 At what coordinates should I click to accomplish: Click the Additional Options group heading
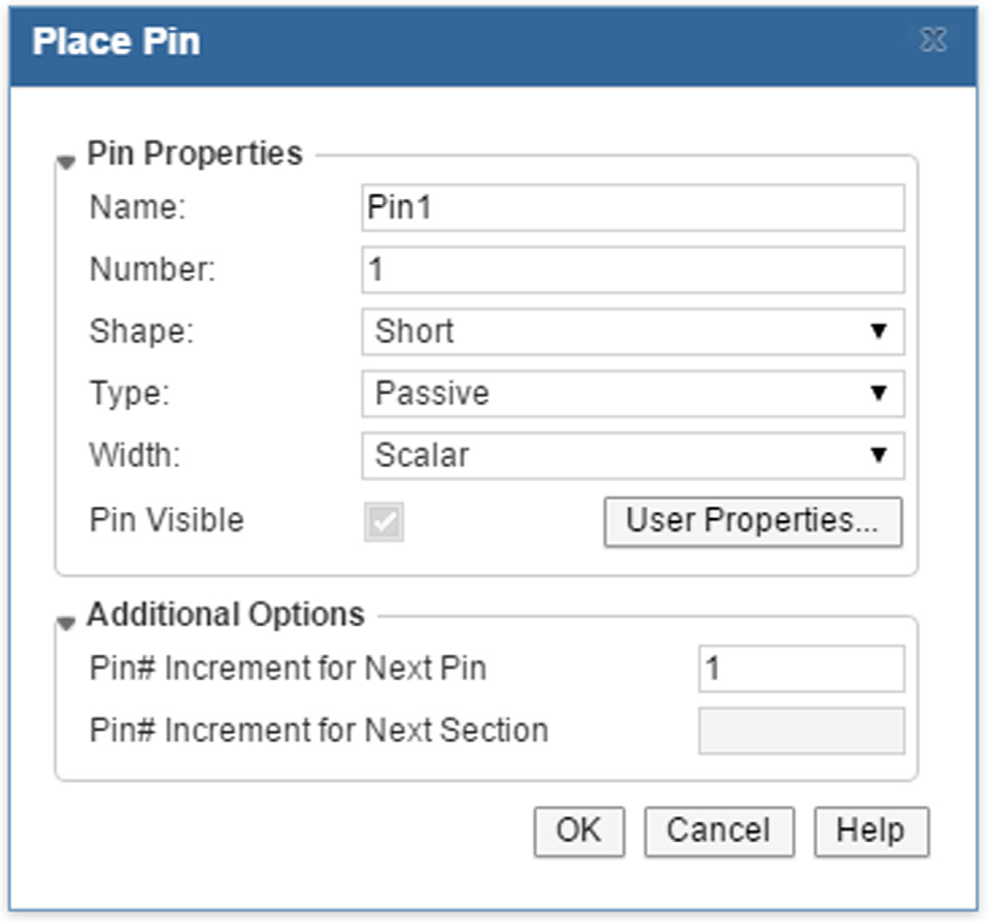tap(226, 614)
